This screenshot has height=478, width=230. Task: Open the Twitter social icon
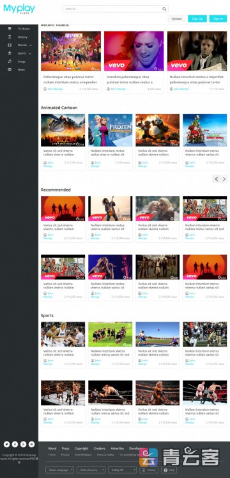pos(6,444)
